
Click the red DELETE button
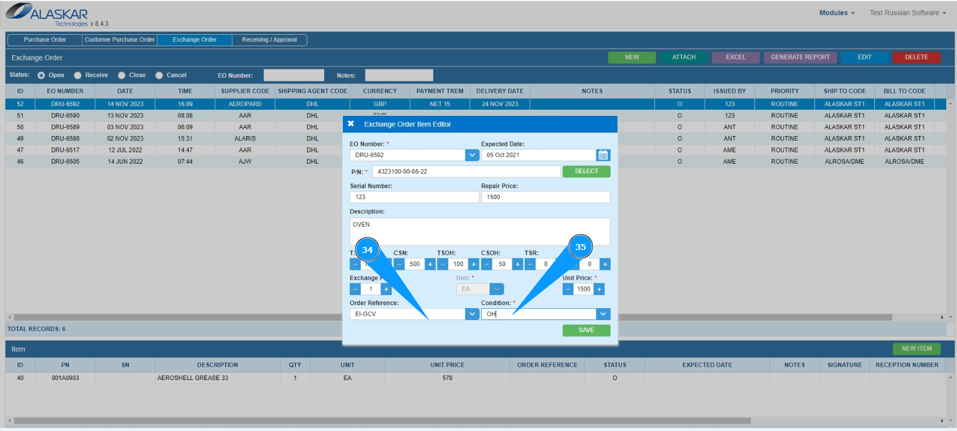point(916,58)
